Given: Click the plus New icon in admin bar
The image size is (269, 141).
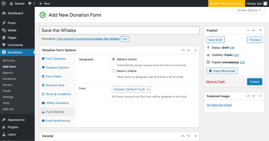Looking at the screenshot, I should click(x=41, y=3).
